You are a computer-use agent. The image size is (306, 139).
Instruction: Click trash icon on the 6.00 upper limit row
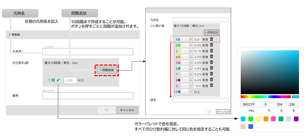click(211, 80)
